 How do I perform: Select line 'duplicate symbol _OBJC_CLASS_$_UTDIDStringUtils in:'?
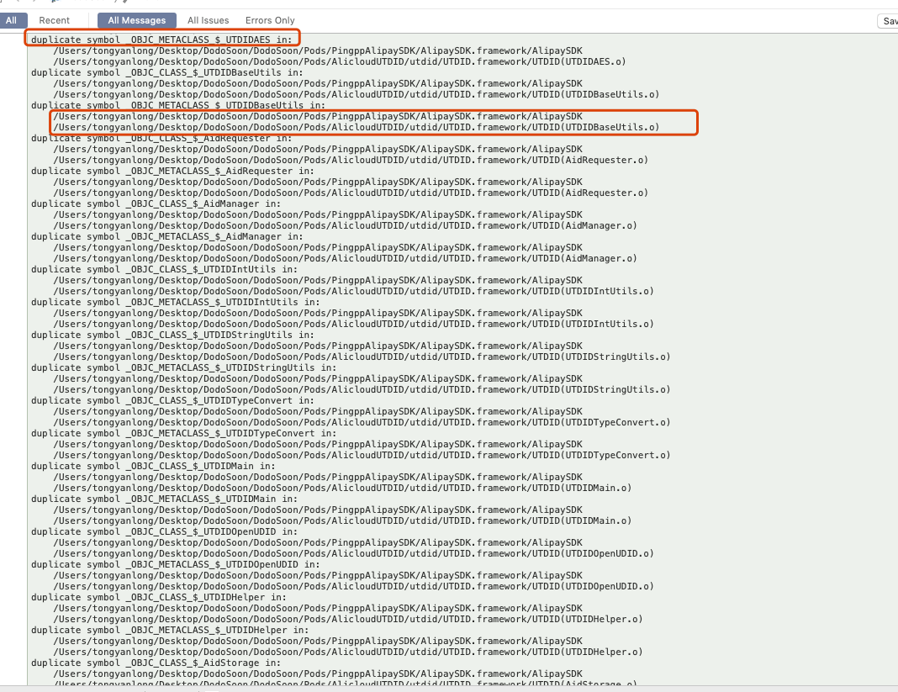coord(172,335)
